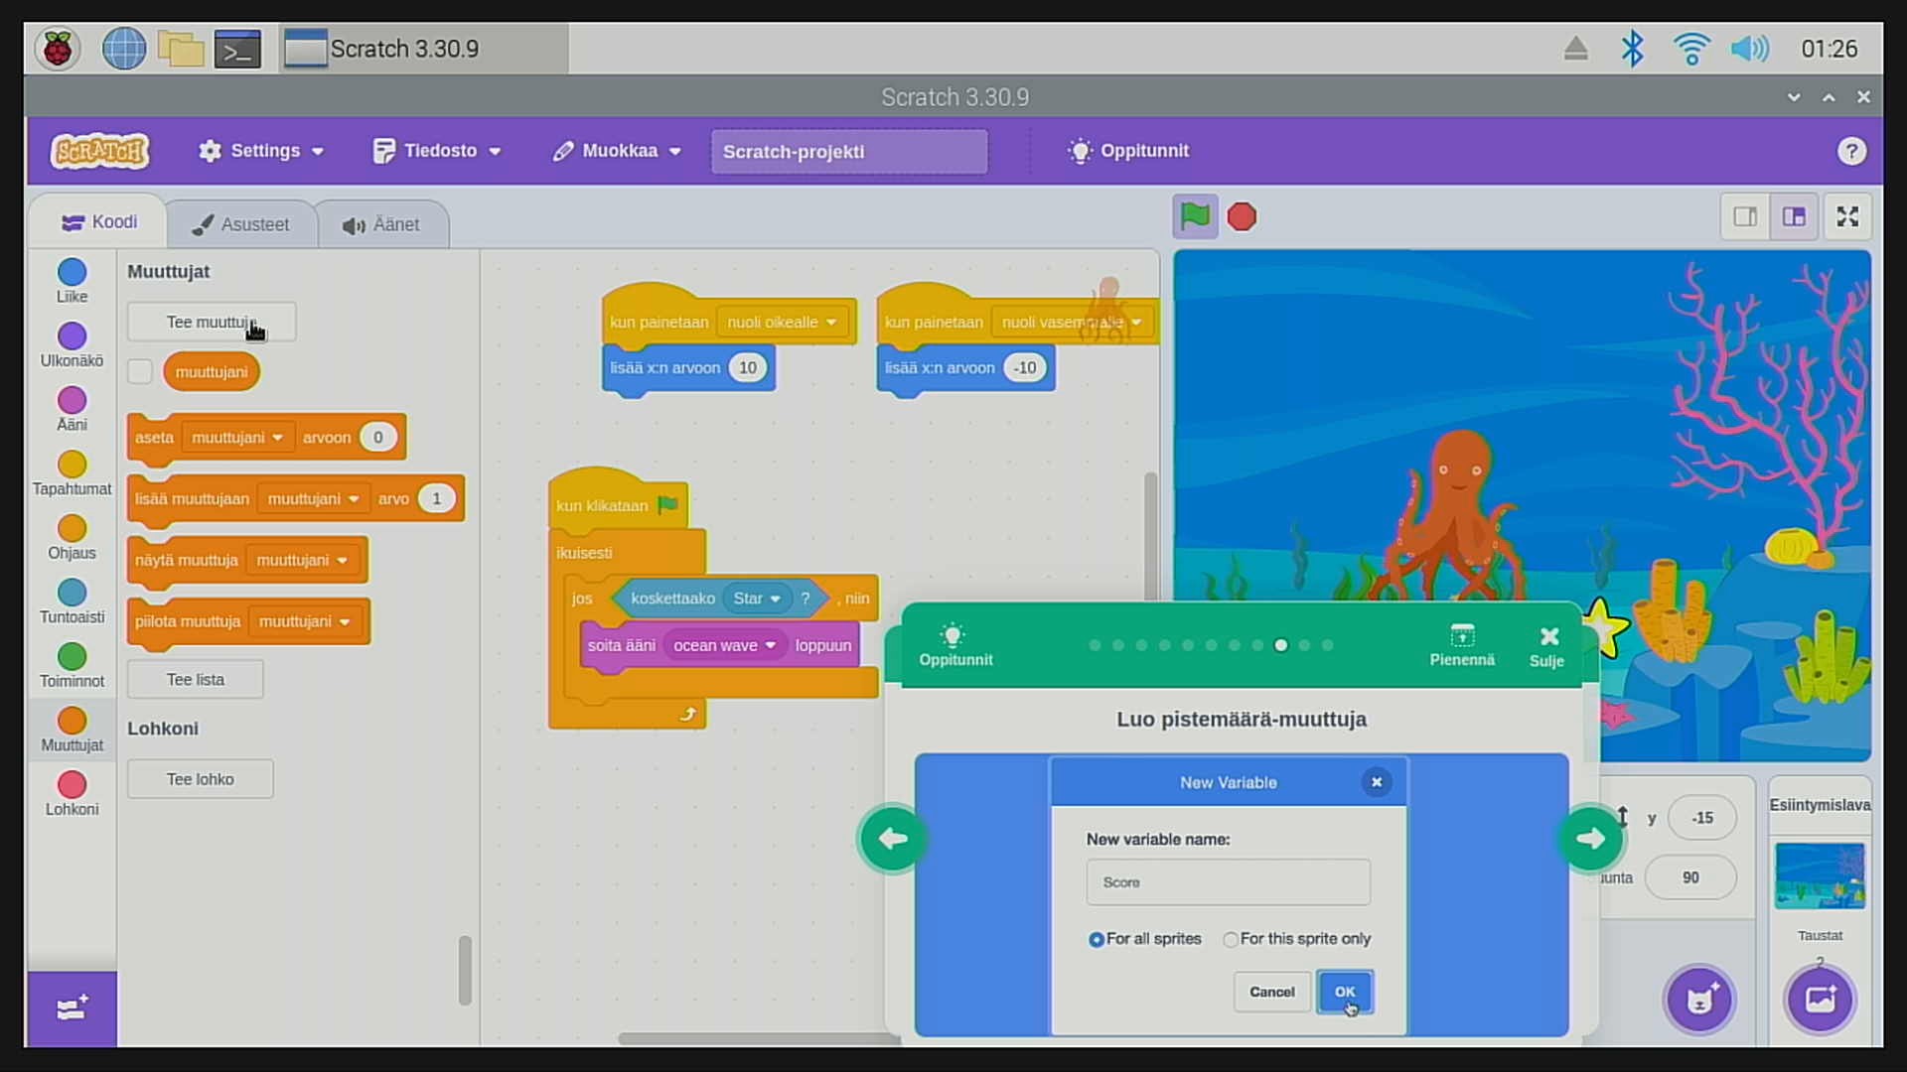Image resolution: width=1907 pixels, height=1072 pixels.
Task: Expand variable dropdown in näytä muuttuja block
Action: coord(303,561)
